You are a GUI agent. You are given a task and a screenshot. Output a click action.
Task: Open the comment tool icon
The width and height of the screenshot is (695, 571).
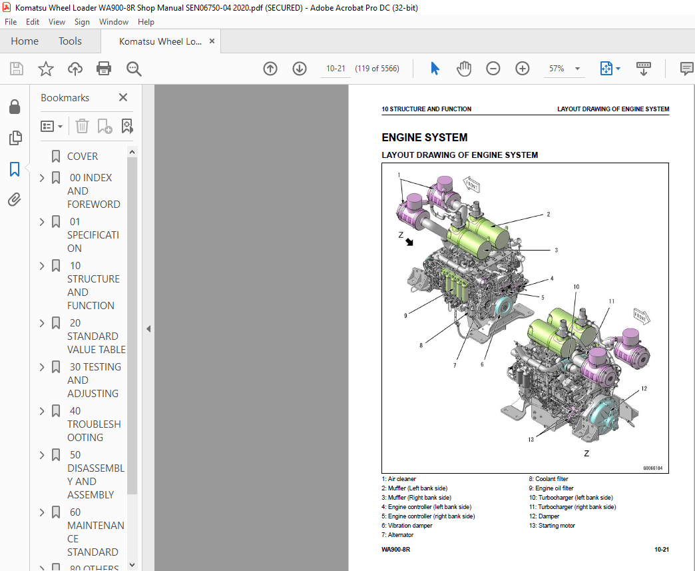coord(686,69)
